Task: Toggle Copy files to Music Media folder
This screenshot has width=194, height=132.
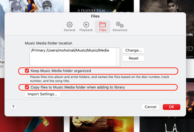Action: (x=27, y=87)
